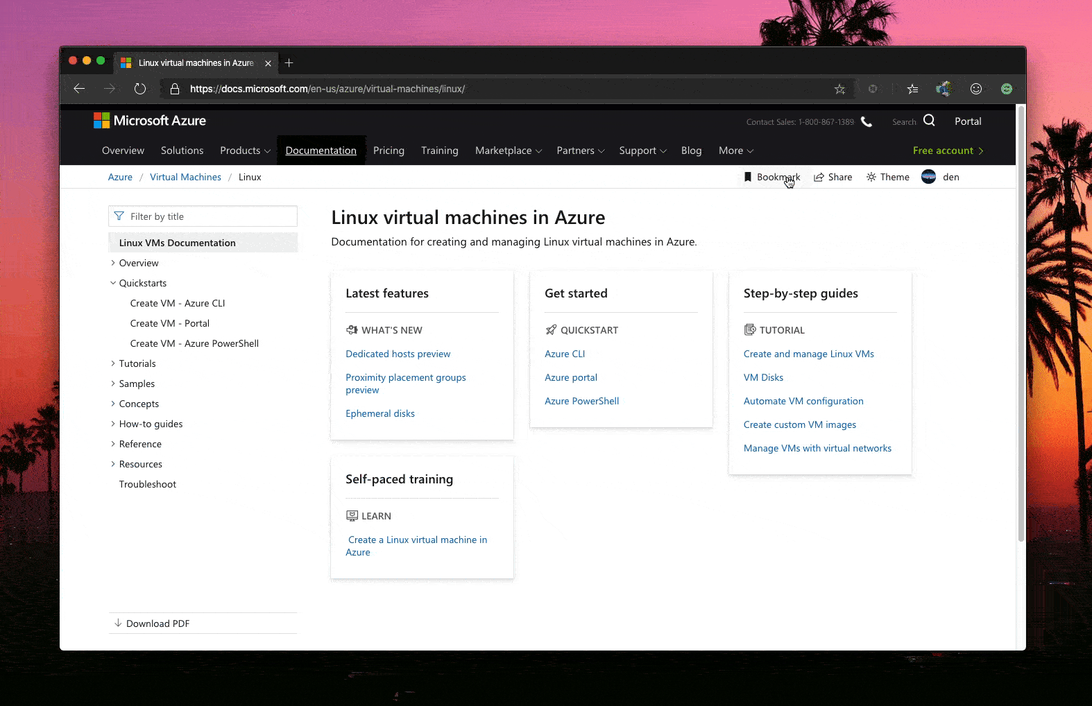Select the Pricing nav item
The image size is (1092, 706).
[389, 150]
